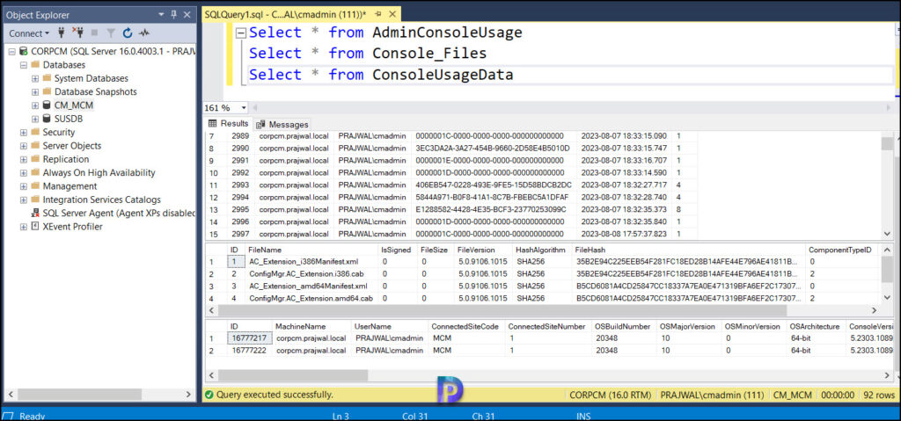This screenshot has height=421, width=901.
Task: Click the HashAlgorithm column header
Action: [542, 250]
